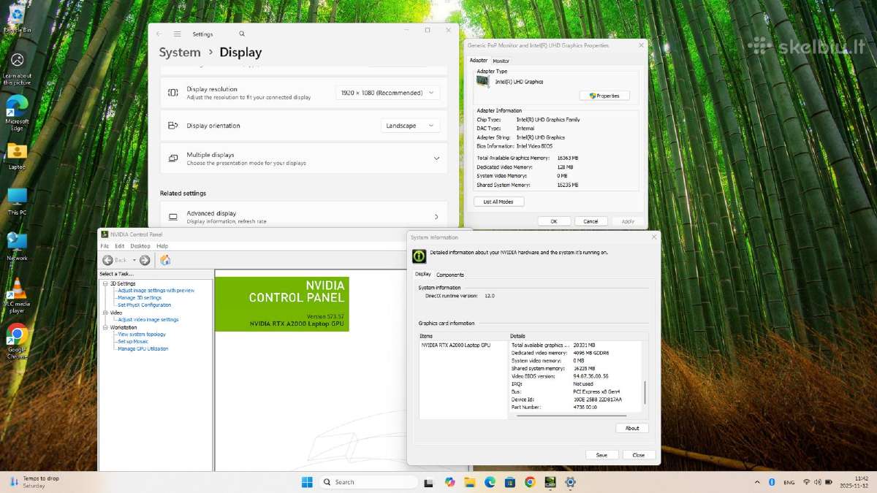Image resolution: width=877 pixels, height=493 pixels.
Task: Select the Network desktop icon
Action: pyautogui.click(x=17, y=246)
